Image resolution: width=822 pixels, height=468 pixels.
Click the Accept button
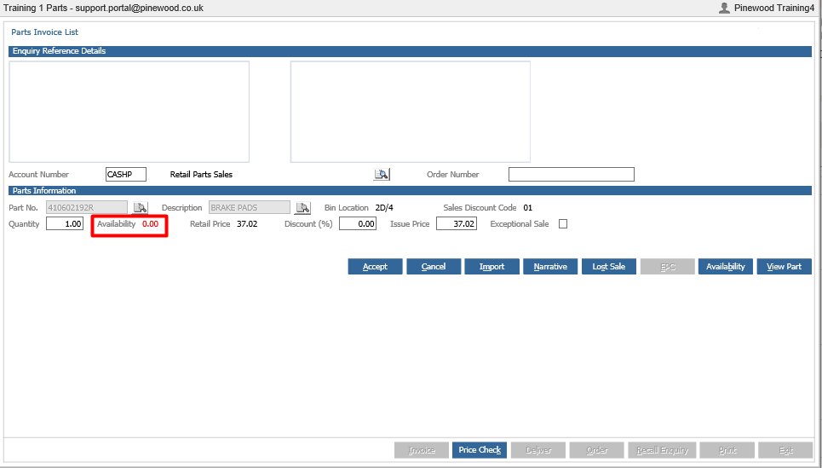(376, 267)
